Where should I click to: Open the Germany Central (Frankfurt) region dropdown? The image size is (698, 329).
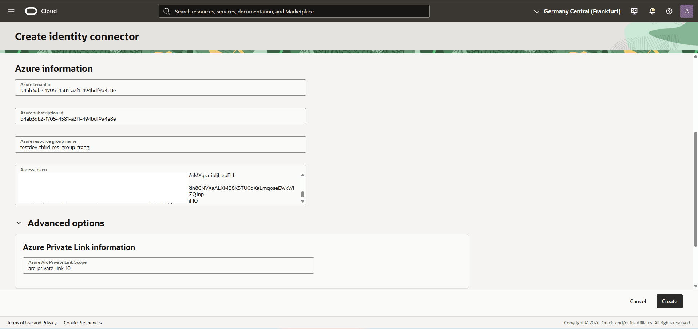577,11
